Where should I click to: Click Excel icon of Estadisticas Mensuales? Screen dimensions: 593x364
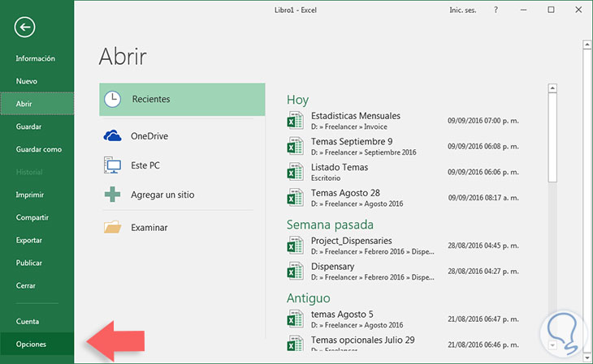click(x=295, y=121)
